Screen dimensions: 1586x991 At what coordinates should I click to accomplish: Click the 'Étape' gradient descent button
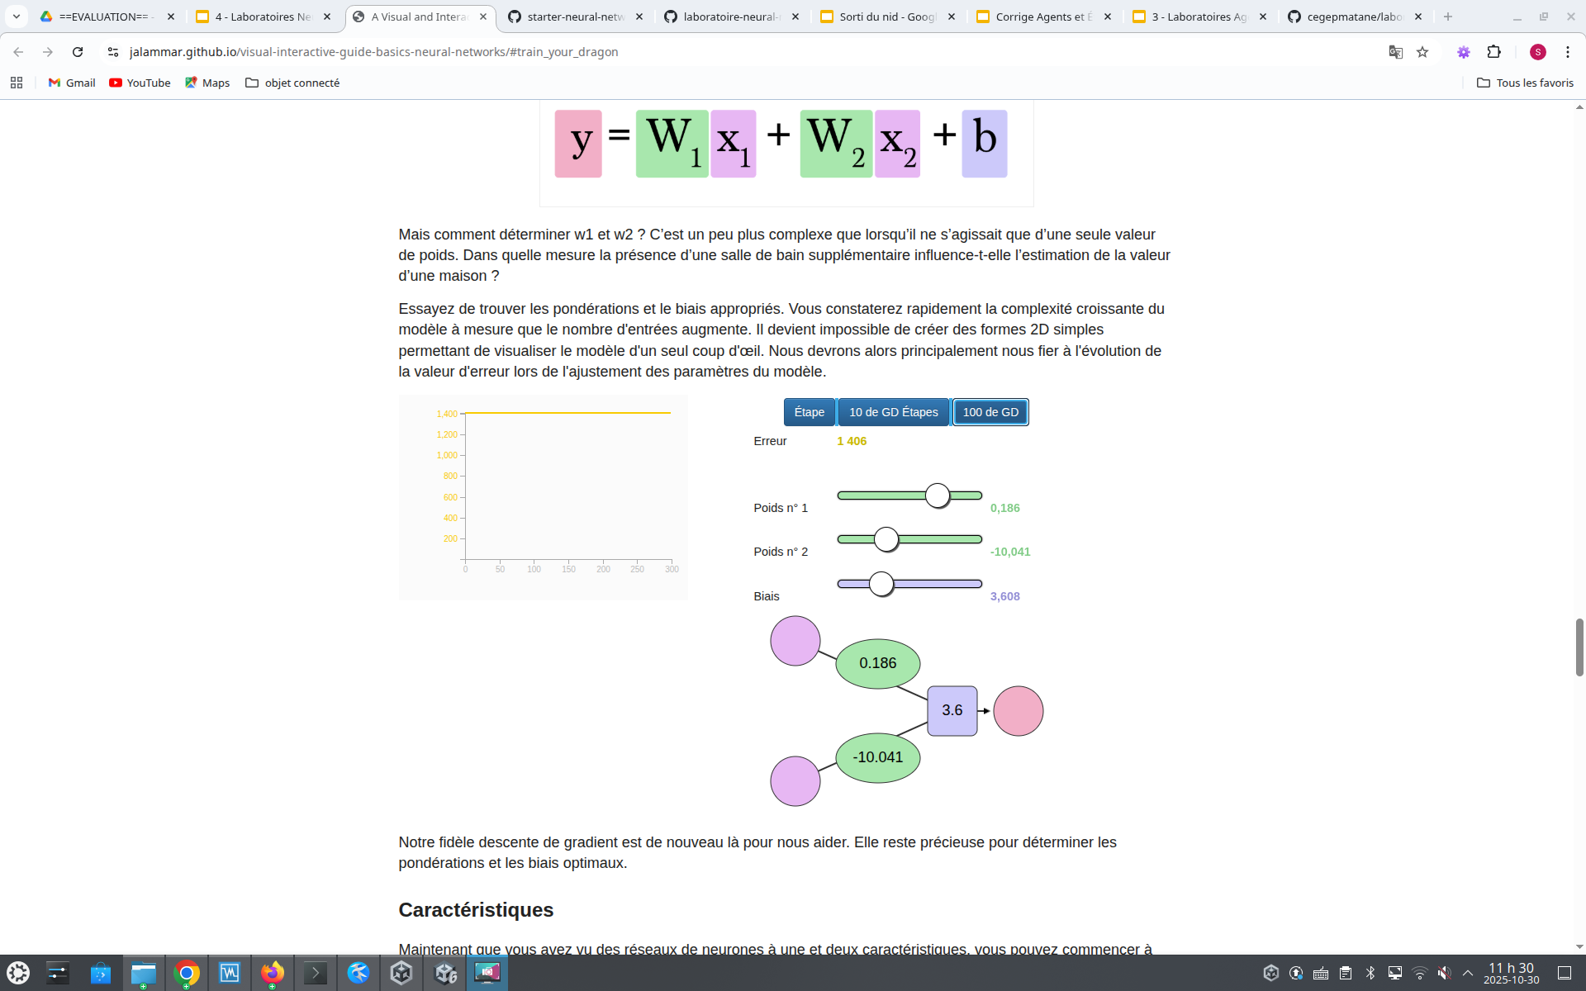pos(809,412)
